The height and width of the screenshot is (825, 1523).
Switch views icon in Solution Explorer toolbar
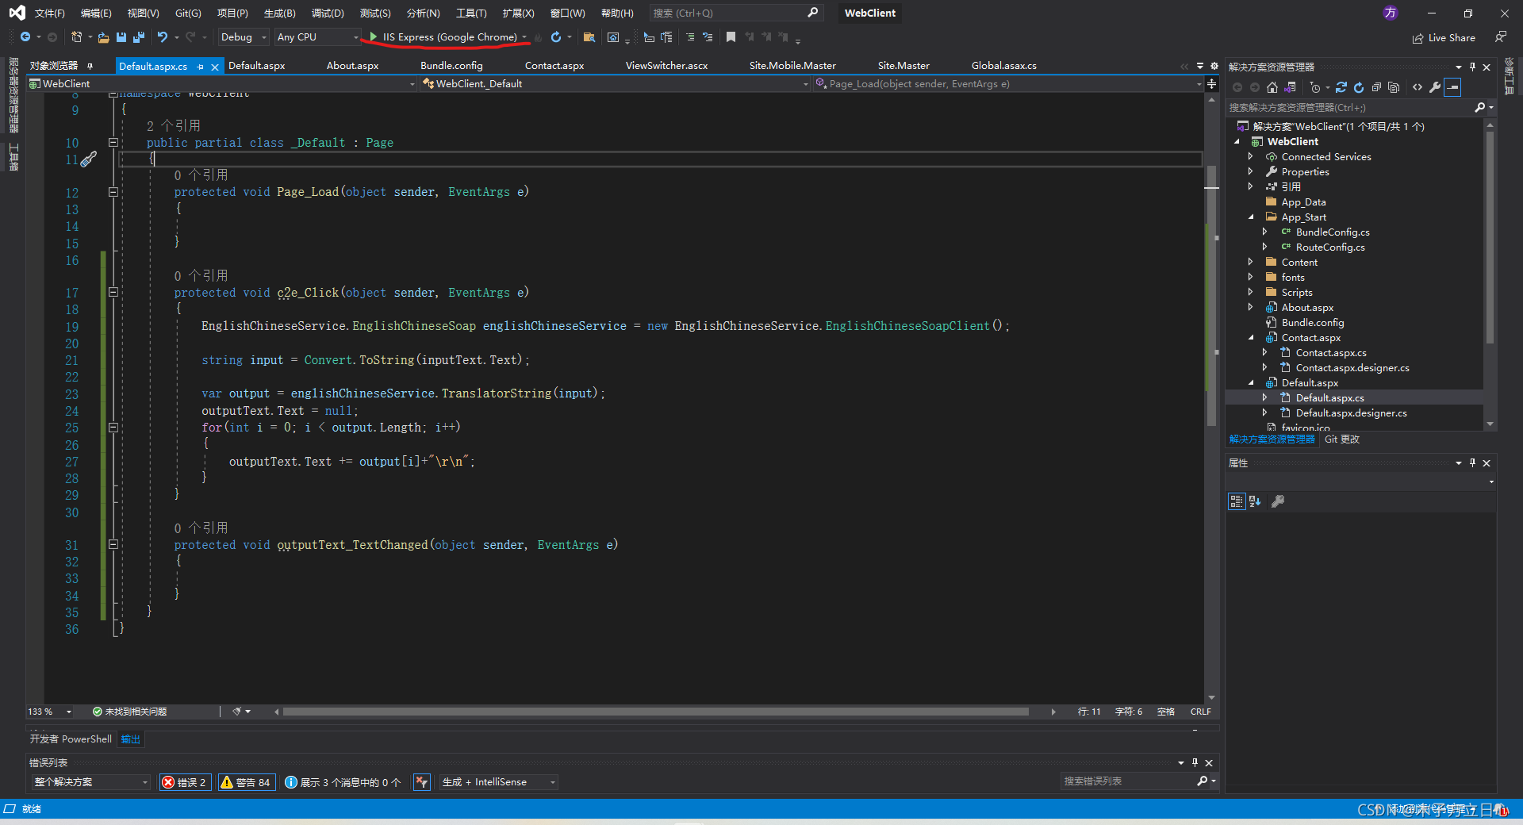(x=1291, y=87)
